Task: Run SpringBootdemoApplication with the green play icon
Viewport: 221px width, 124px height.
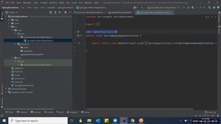Action: tap(184, 8)
